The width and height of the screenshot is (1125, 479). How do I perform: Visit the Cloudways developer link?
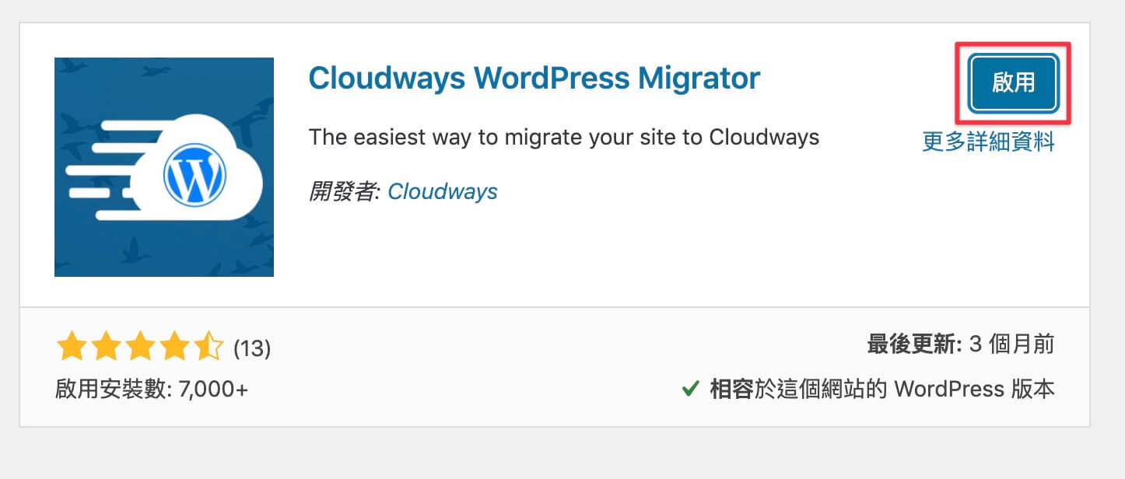(x=443, y=191)
